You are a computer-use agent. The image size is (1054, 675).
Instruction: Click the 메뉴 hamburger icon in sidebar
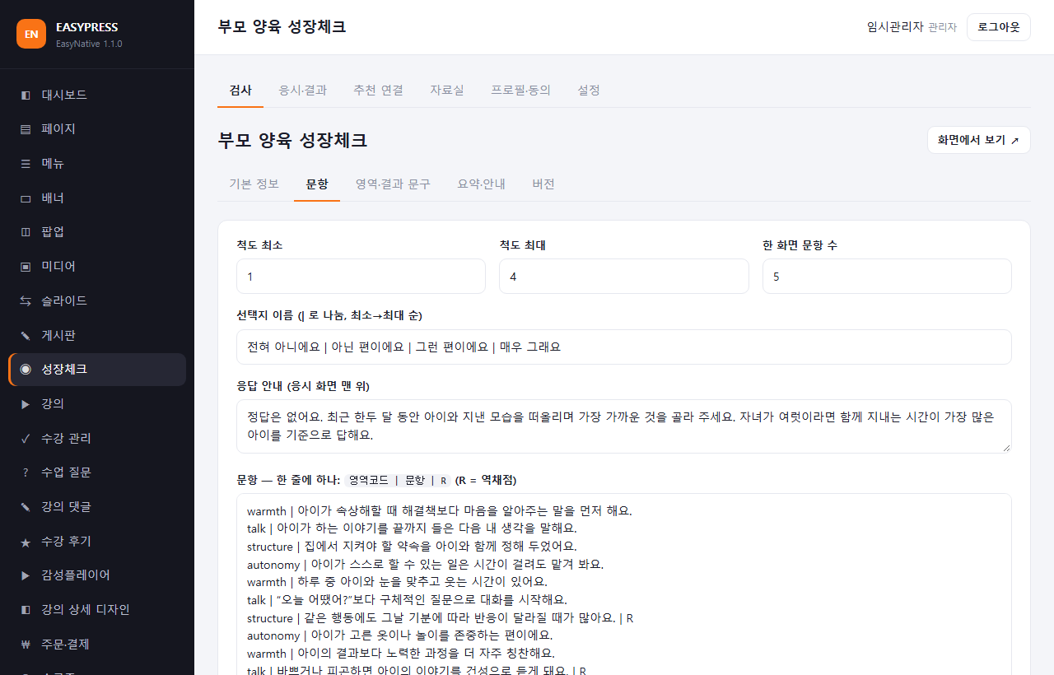pyautogui.click(x=26, y=164)
